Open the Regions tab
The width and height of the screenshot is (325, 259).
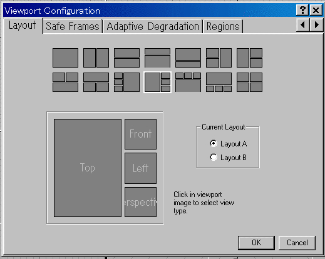coord(223,26)
